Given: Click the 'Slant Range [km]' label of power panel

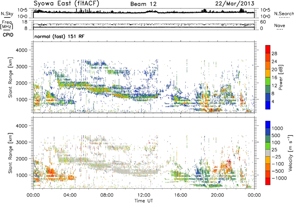Looking at the screenshot, I should (x=10, y=77).
